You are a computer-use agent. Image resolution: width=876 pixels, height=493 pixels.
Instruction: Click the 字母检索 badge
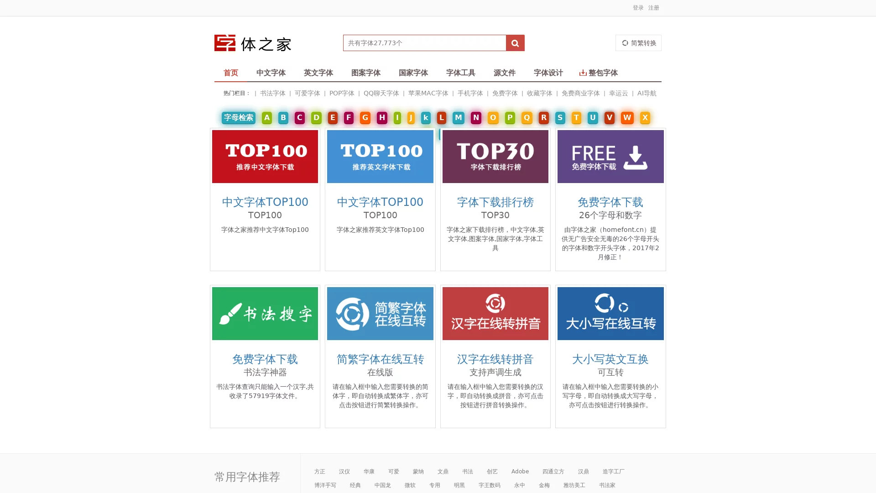(x=238, y=118)
